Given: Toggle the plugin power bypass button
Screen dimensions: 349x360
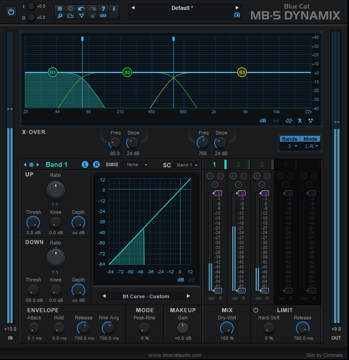Looking at the screenshot, I should (x=11, y=12).
